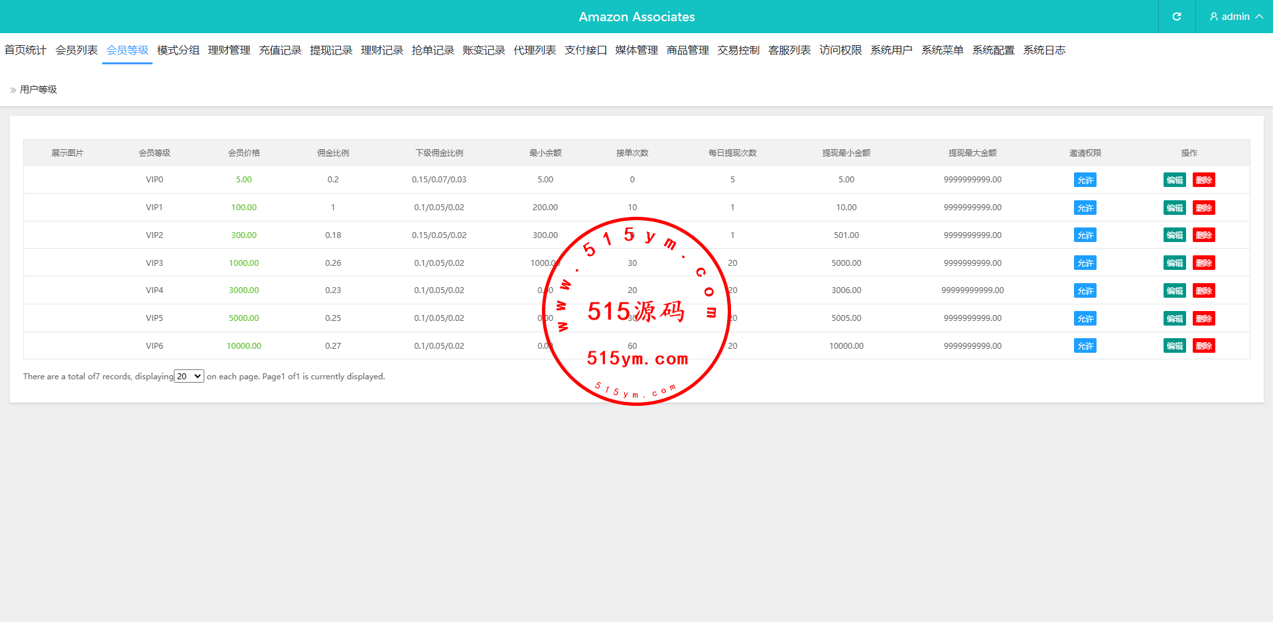
Task: Open the 首页统计 menu item
Action: (25, 50)
